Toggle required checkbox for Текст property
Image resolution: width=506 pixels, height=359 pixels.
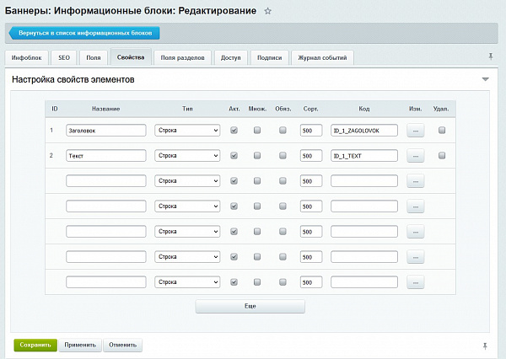coord(283,155)
